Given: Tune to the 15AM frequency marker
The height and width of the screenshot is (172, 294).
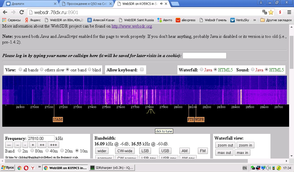Looking at the screenshot, I should coord(58,120).
